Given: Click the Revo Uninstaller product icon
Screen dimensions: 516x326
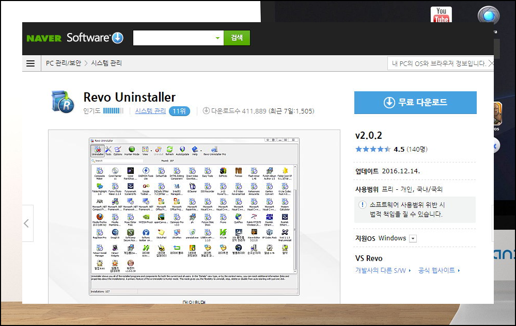Looking at the screenshot, I should point(63,102).
